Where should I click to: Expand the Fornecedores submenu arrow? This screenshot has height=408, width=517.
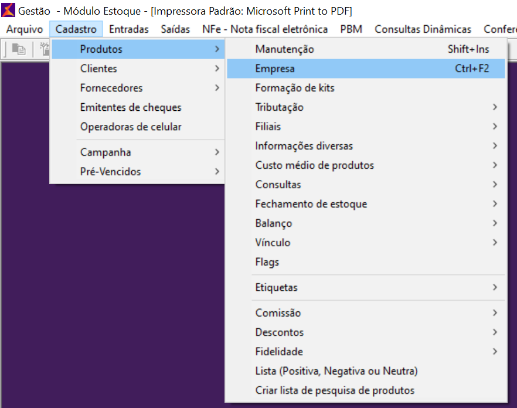click(x=217, y=88)
